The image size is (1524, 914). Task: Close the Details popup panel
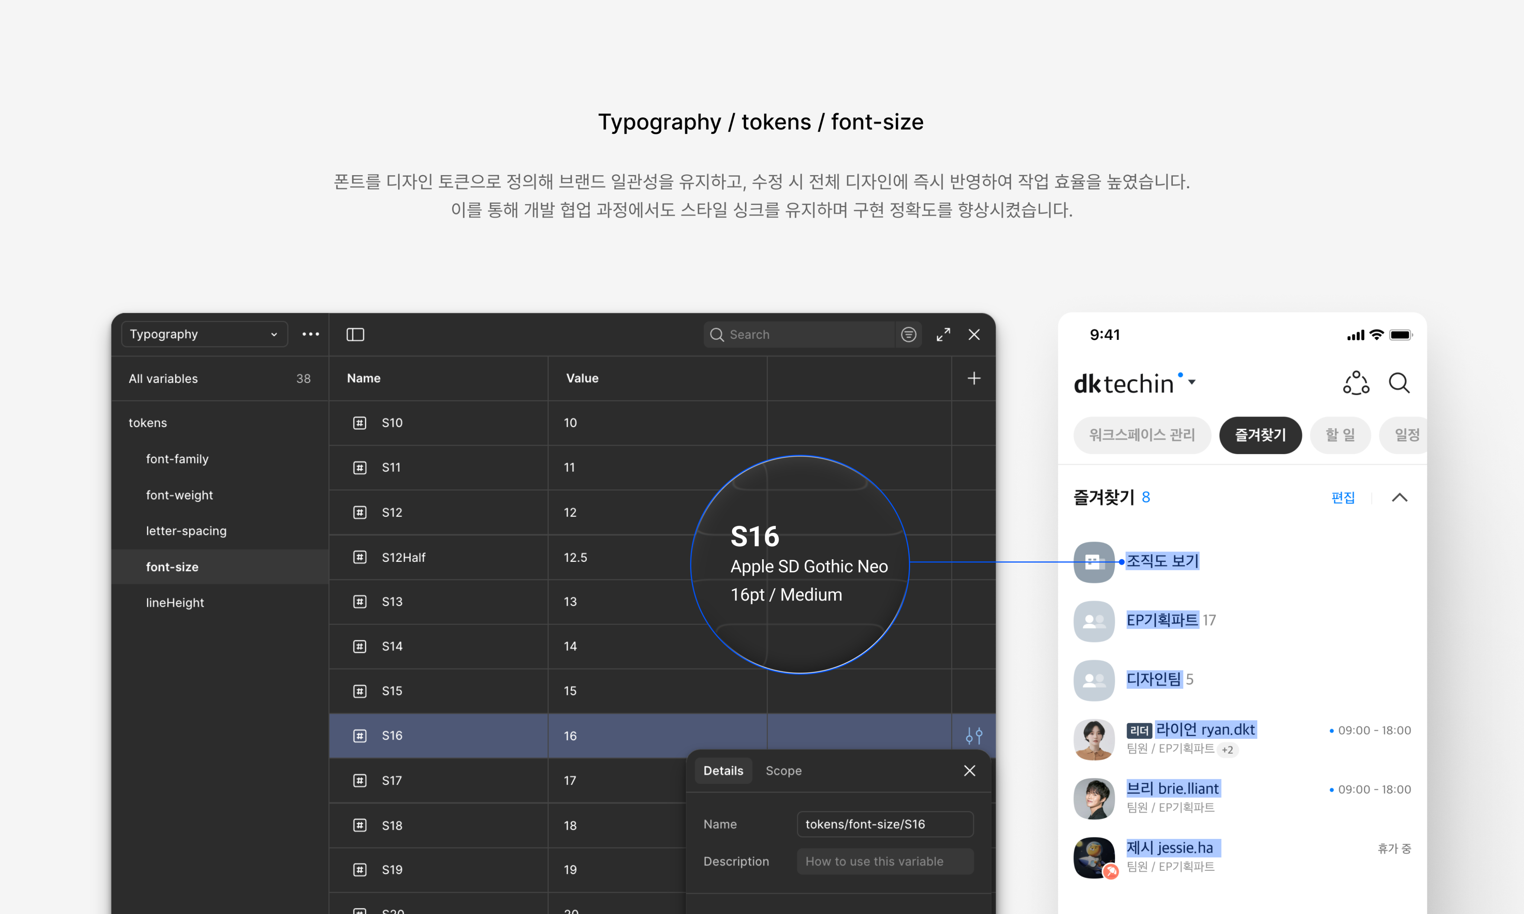tap(969, 770)
